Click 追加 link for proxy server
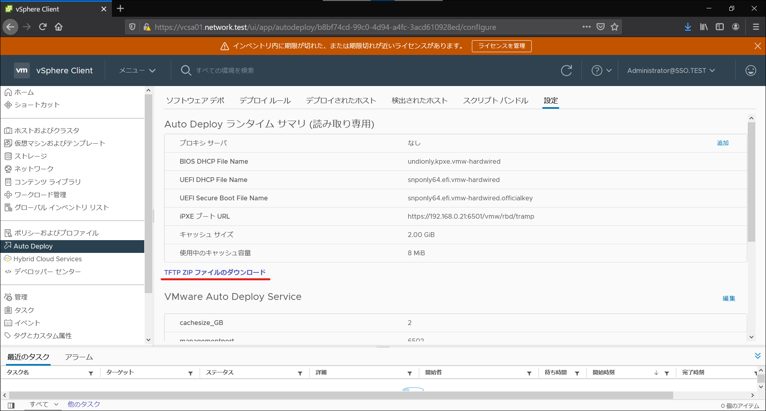 point(723,143)
